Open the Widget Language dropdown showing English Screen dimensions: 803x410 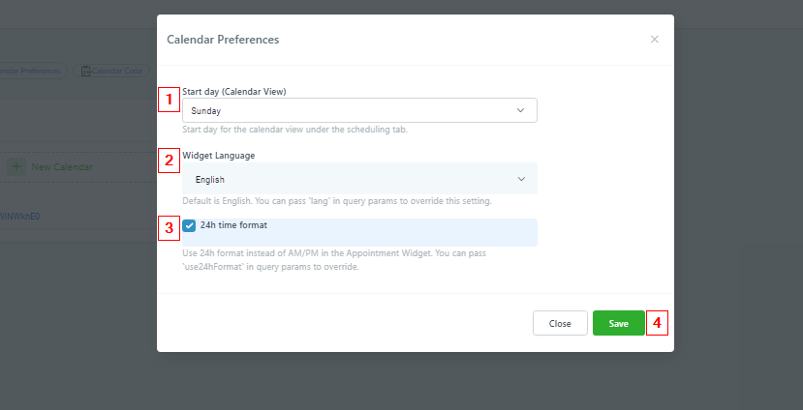click(358, 179)
